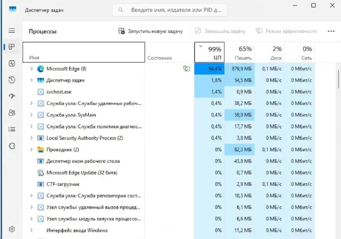341x239 pixels.
Task: Sort by the ЦП 99% column header
Action: 209,52
